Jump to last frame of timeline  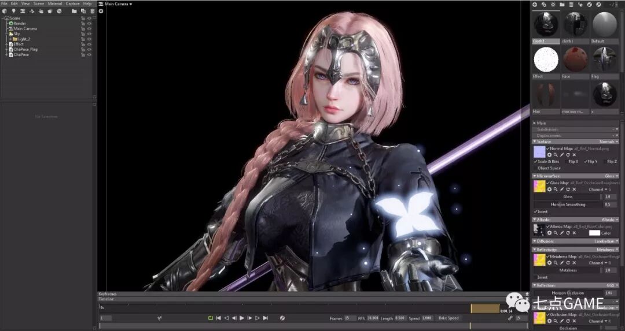[266, 318]
